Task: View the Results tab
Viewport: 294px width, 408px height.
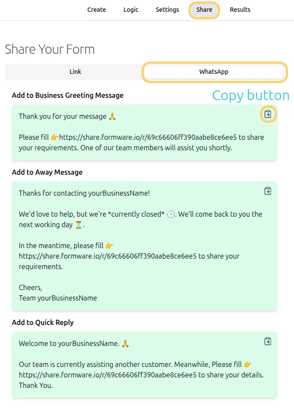Action: 240,10
